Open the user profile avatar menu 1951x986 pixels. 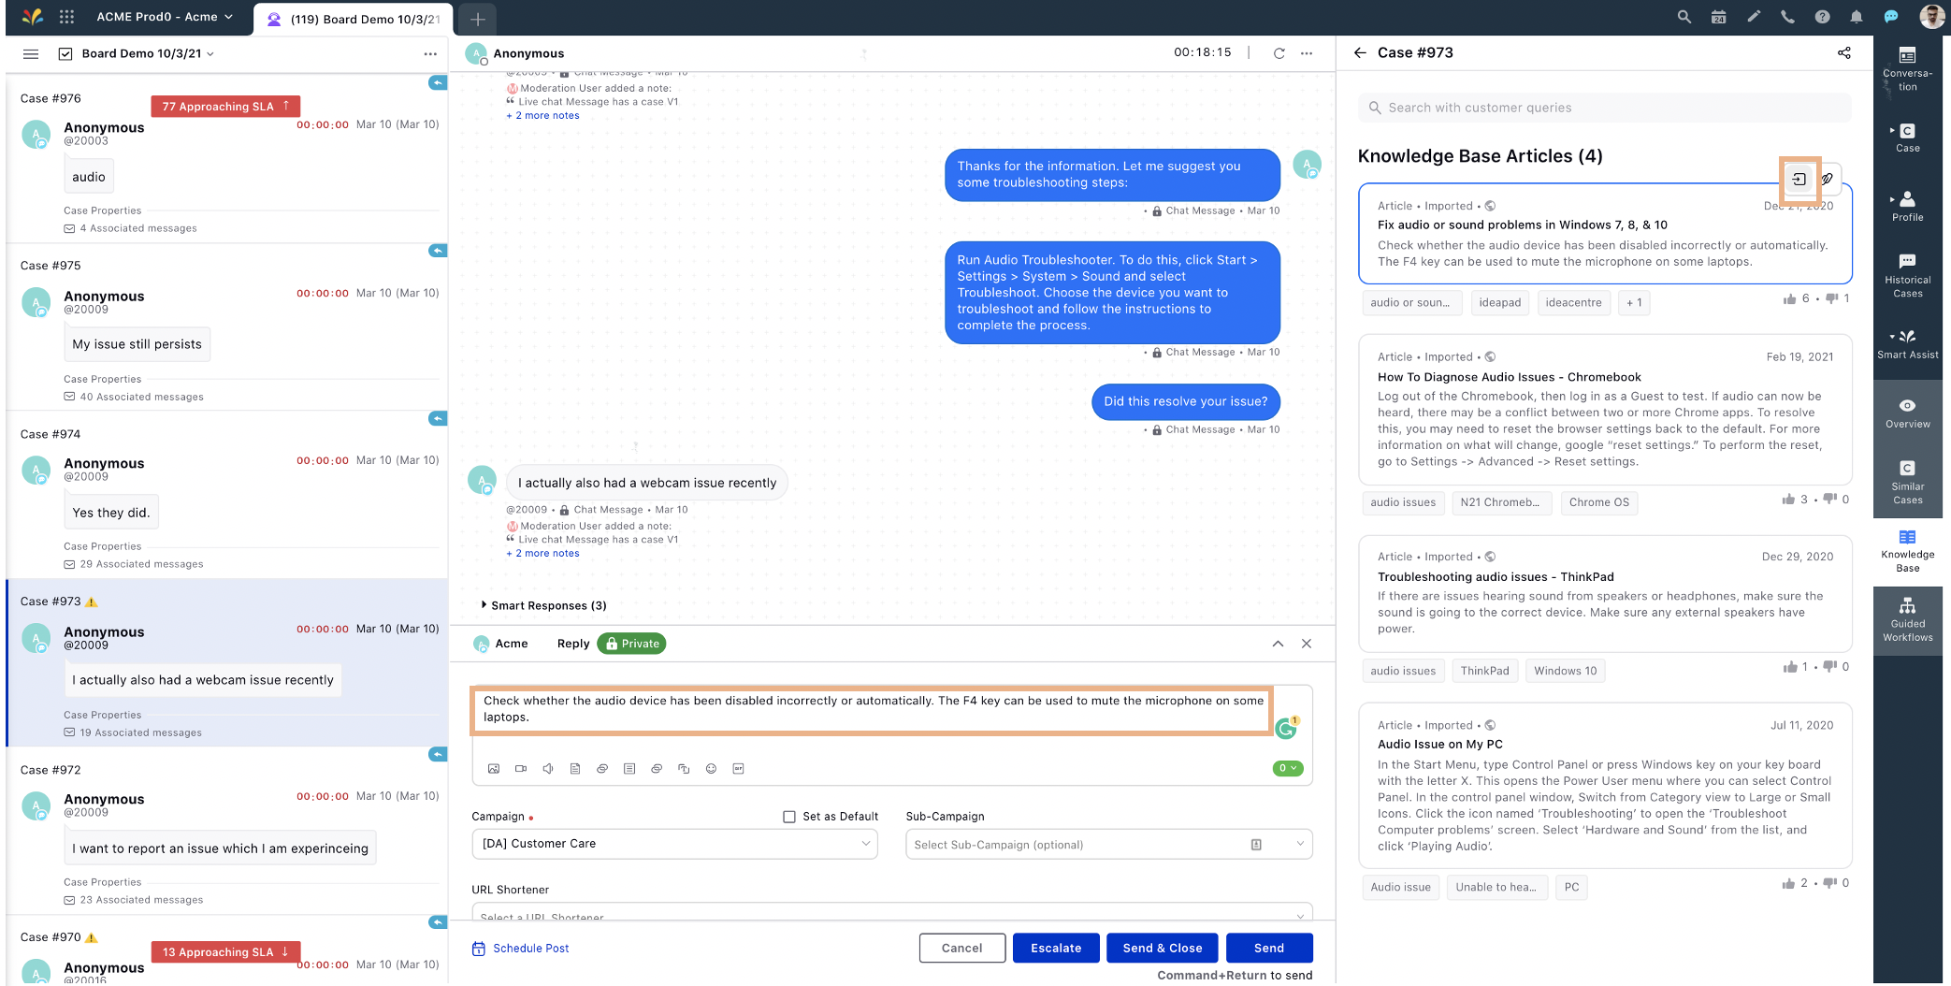1931,17
